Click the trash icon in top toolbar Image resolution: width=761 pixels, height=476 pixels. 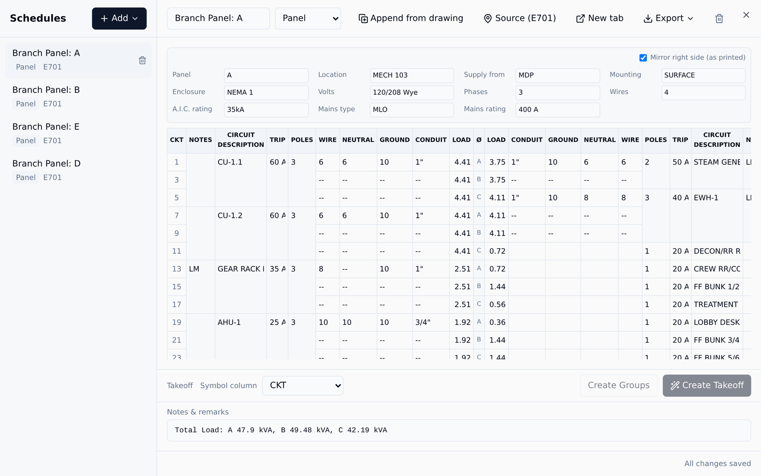719,19
